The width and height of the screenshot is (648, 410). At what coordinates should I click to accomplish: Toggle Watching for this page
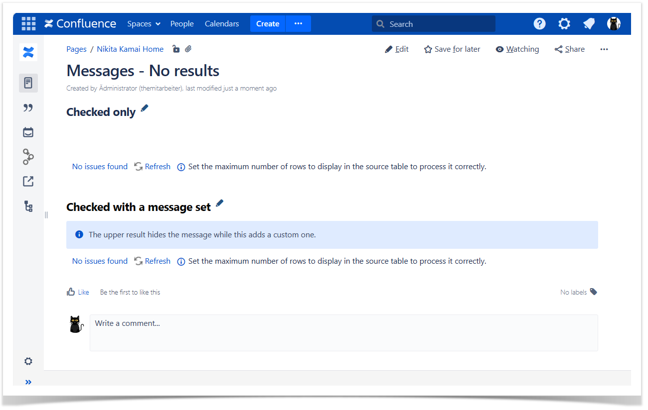[x=517, y=49]
